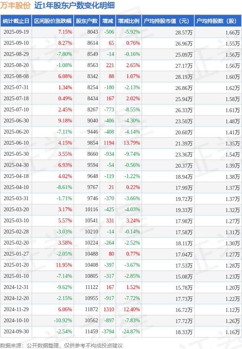Select the 13.79% increase ratio cell
The height and width of the screenshot is (349, 242).
(x=131, y=143)
